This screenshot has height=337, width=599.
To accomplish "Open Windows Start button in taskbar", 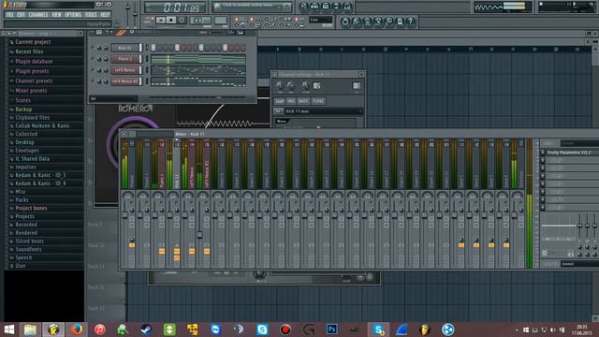I will [8, 330].
